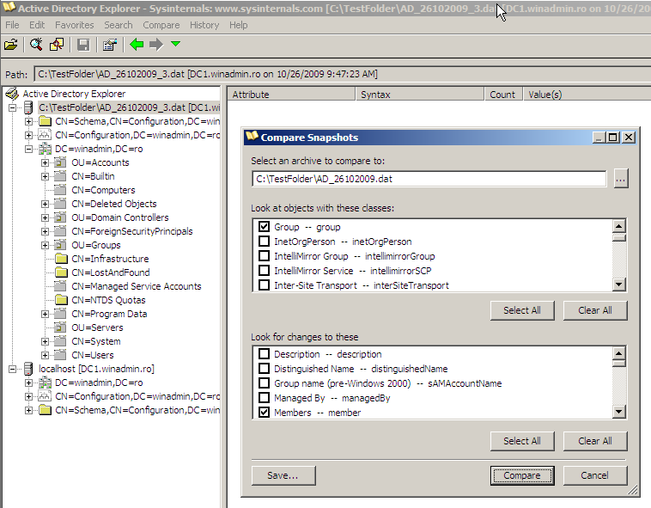Screen dimensions: 651x508
Task: Click the Search Container magnifier icon
Action: [x=36, y=45]
